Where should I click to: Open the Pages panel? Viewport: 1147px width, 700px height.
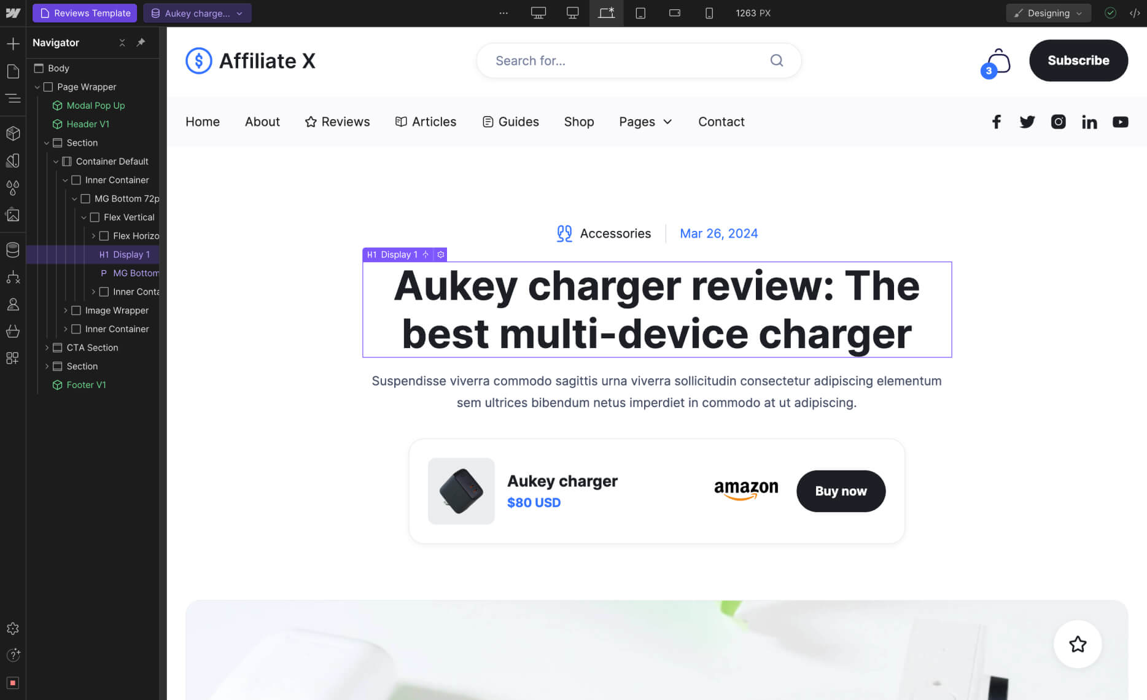pos(14,71)
